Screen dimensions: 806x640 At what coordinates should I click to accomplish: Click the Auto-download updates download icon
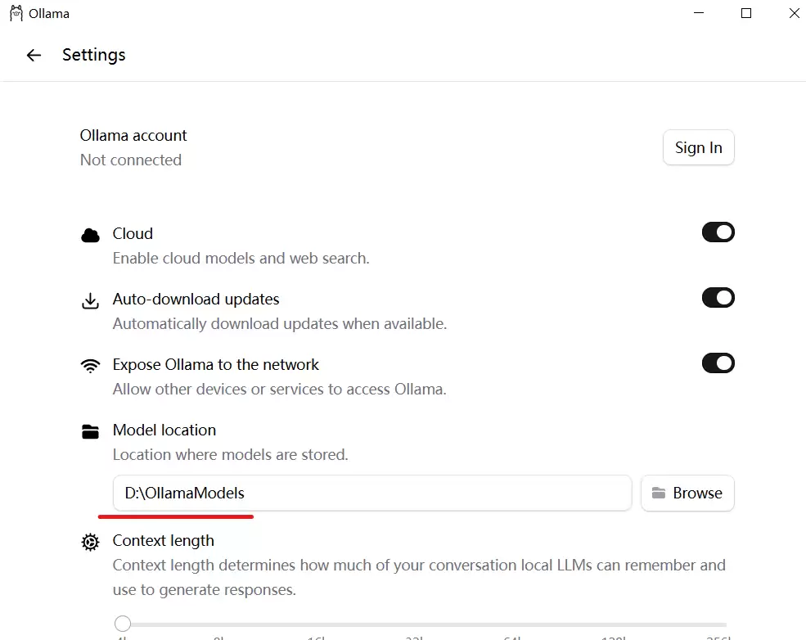point(90,301)
